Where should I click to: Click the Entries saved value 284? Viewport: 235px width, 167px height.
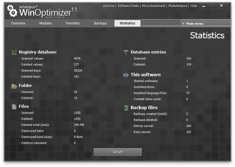click(189, 126)
